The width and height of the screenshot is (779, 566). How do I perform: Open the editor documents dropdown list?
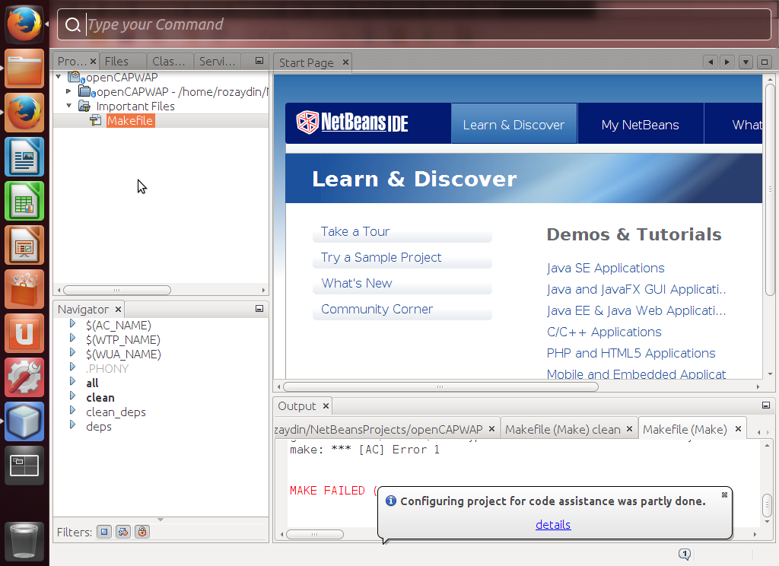click(746, 62)
